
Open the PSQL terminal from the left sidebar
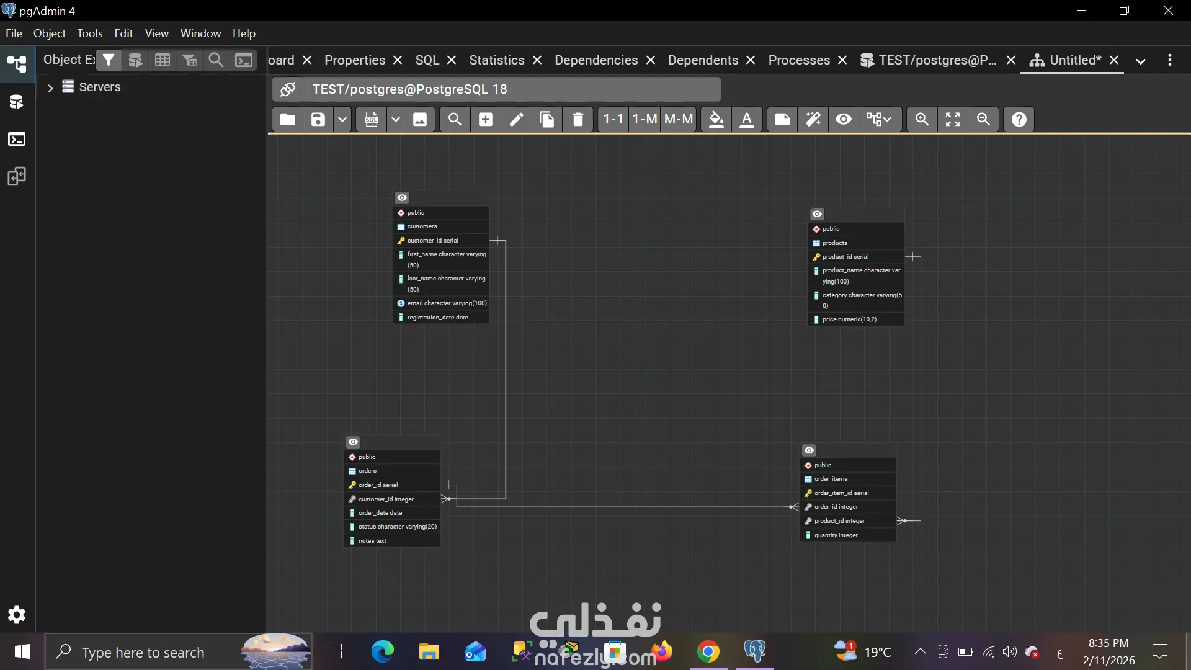point(17,139)
